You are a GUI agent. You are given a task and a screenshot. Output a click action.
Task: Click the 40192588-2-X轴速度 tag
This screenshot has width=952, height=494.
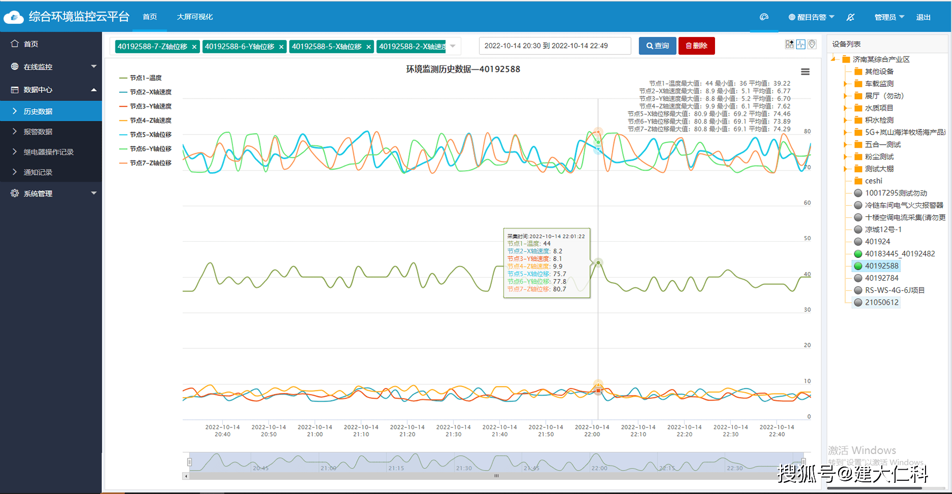coord(412,46)
